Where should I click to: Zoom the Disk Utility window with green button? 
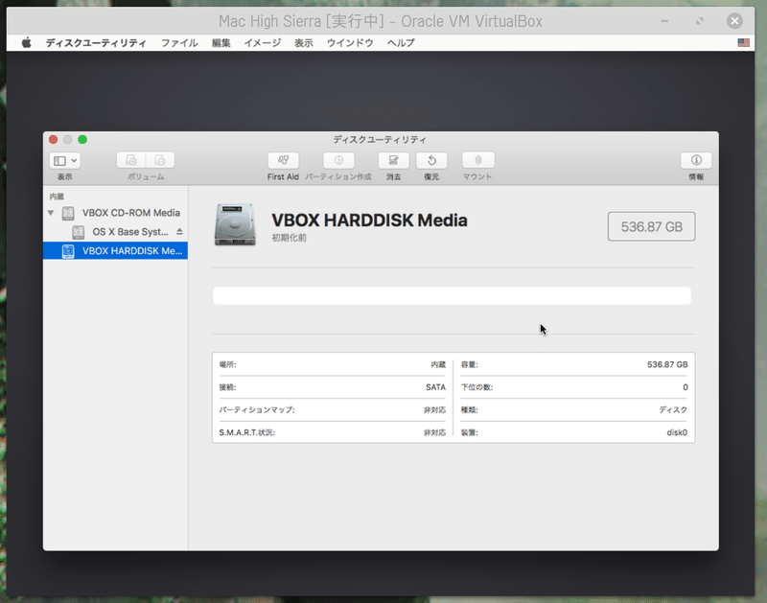tap(82, 140)
